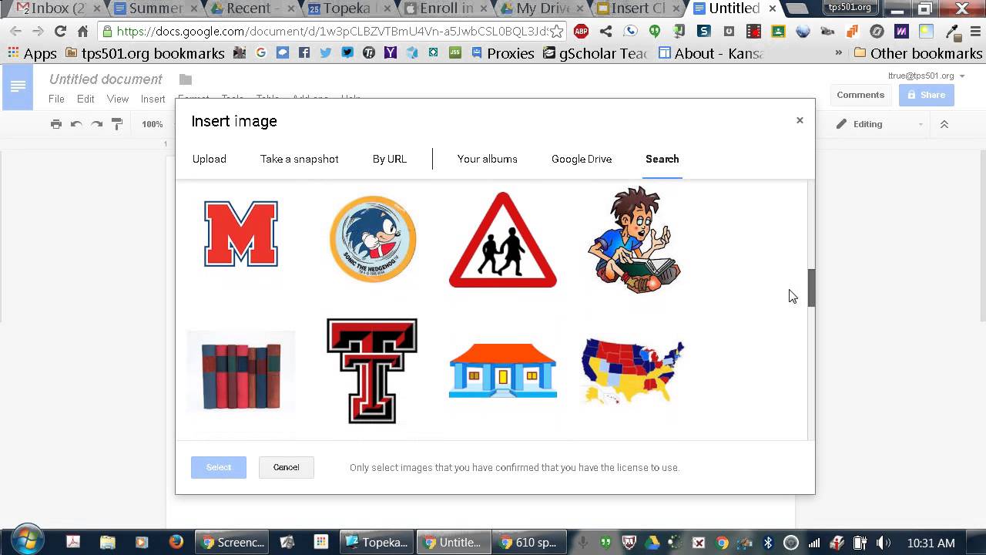Click the Cancel button
Image resolution: width=986 pixels, height=555 pixels.
[286, 467]
